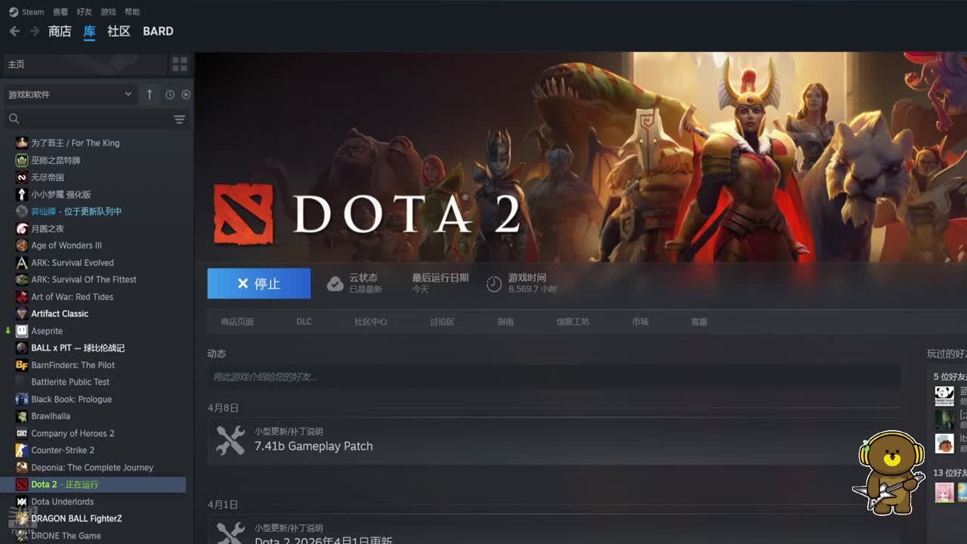
Task: Open the 好友 menu
Action: click(84, 12)
